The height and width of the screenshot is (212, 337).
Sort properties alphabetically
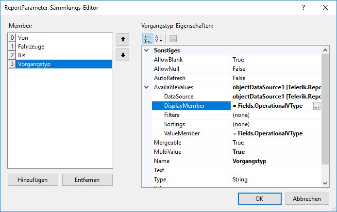(158, 39)
